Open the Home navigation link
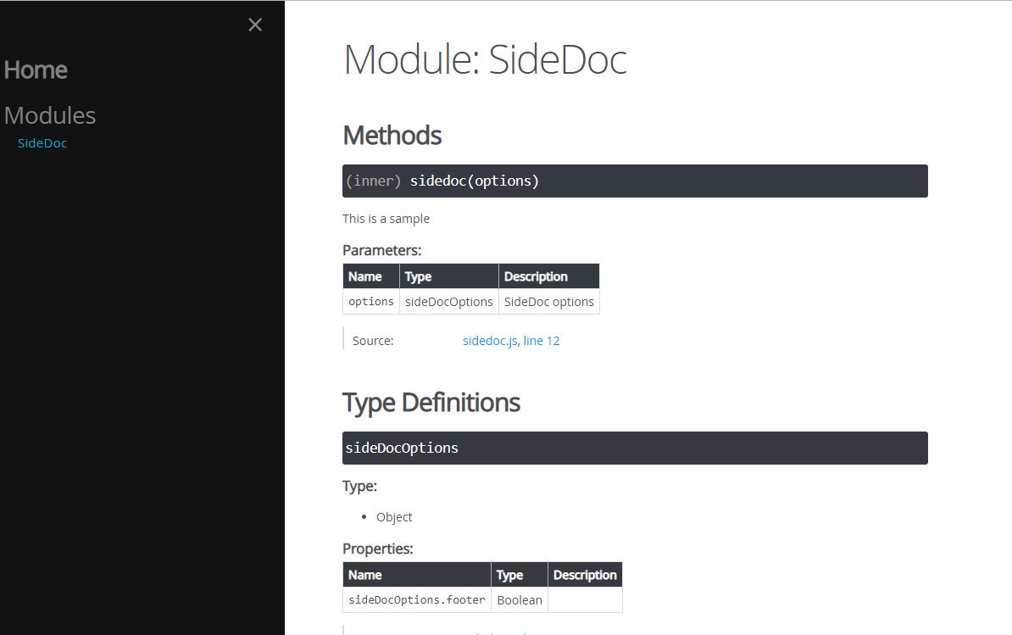The image size is (1012, 635). pyautogui.click(x=36, y=70)
